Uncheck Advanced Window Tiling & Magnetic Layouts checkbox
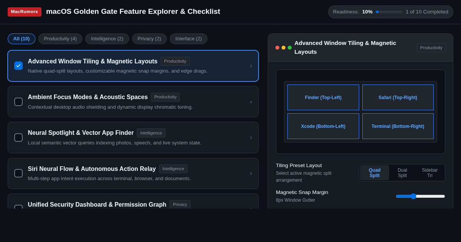Screen dimensions: 461x242 point(18,66)
